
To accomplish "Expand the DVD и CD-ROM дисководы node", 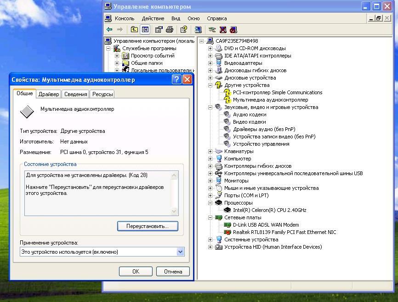I will [x=210, y=48].
